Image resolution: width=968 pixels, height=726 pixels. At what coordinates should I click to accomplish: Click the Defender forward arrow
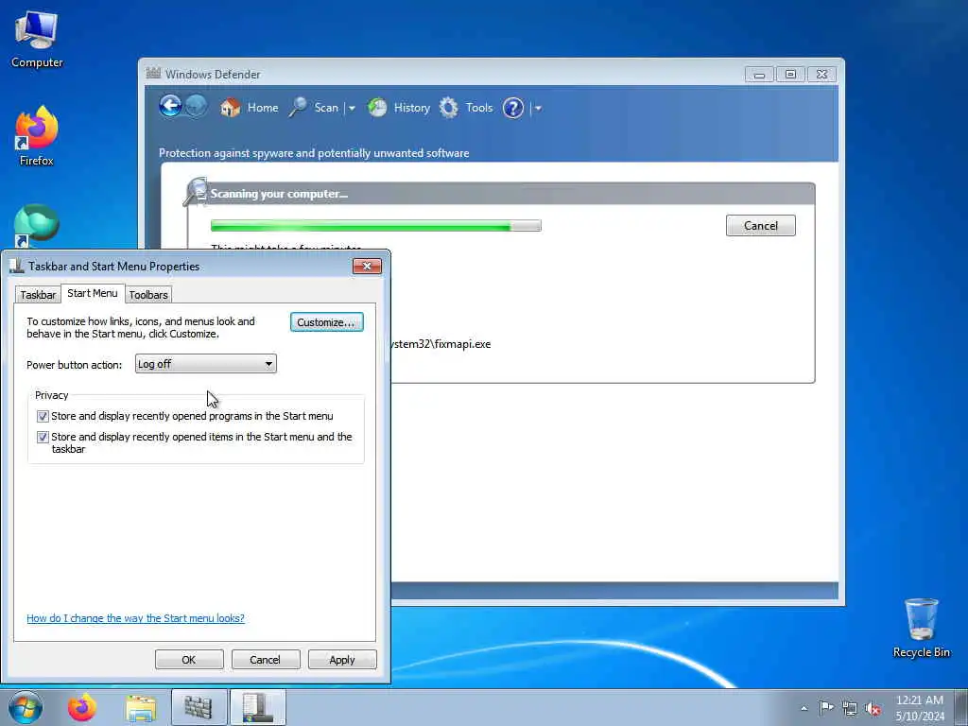197,106
